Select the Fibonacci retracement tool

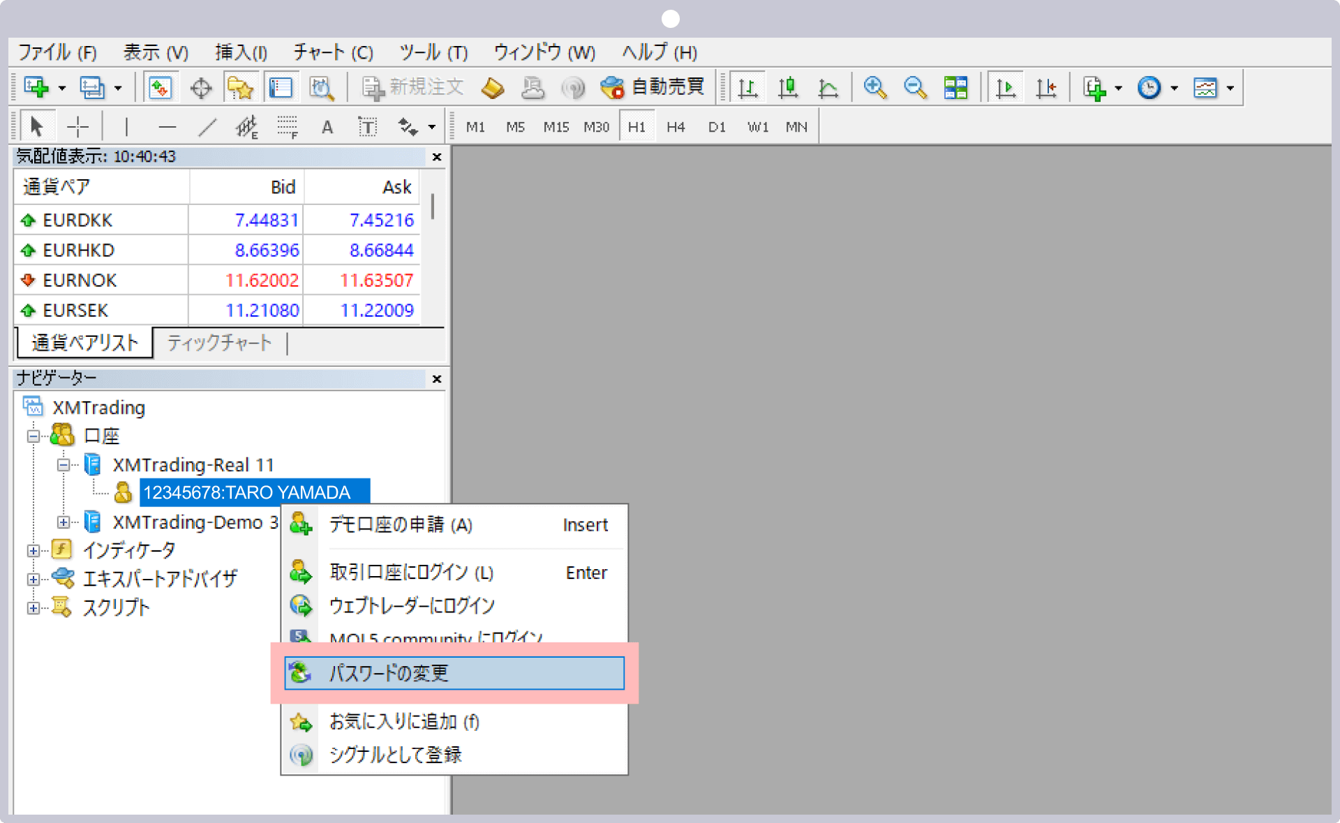[287, 127]
